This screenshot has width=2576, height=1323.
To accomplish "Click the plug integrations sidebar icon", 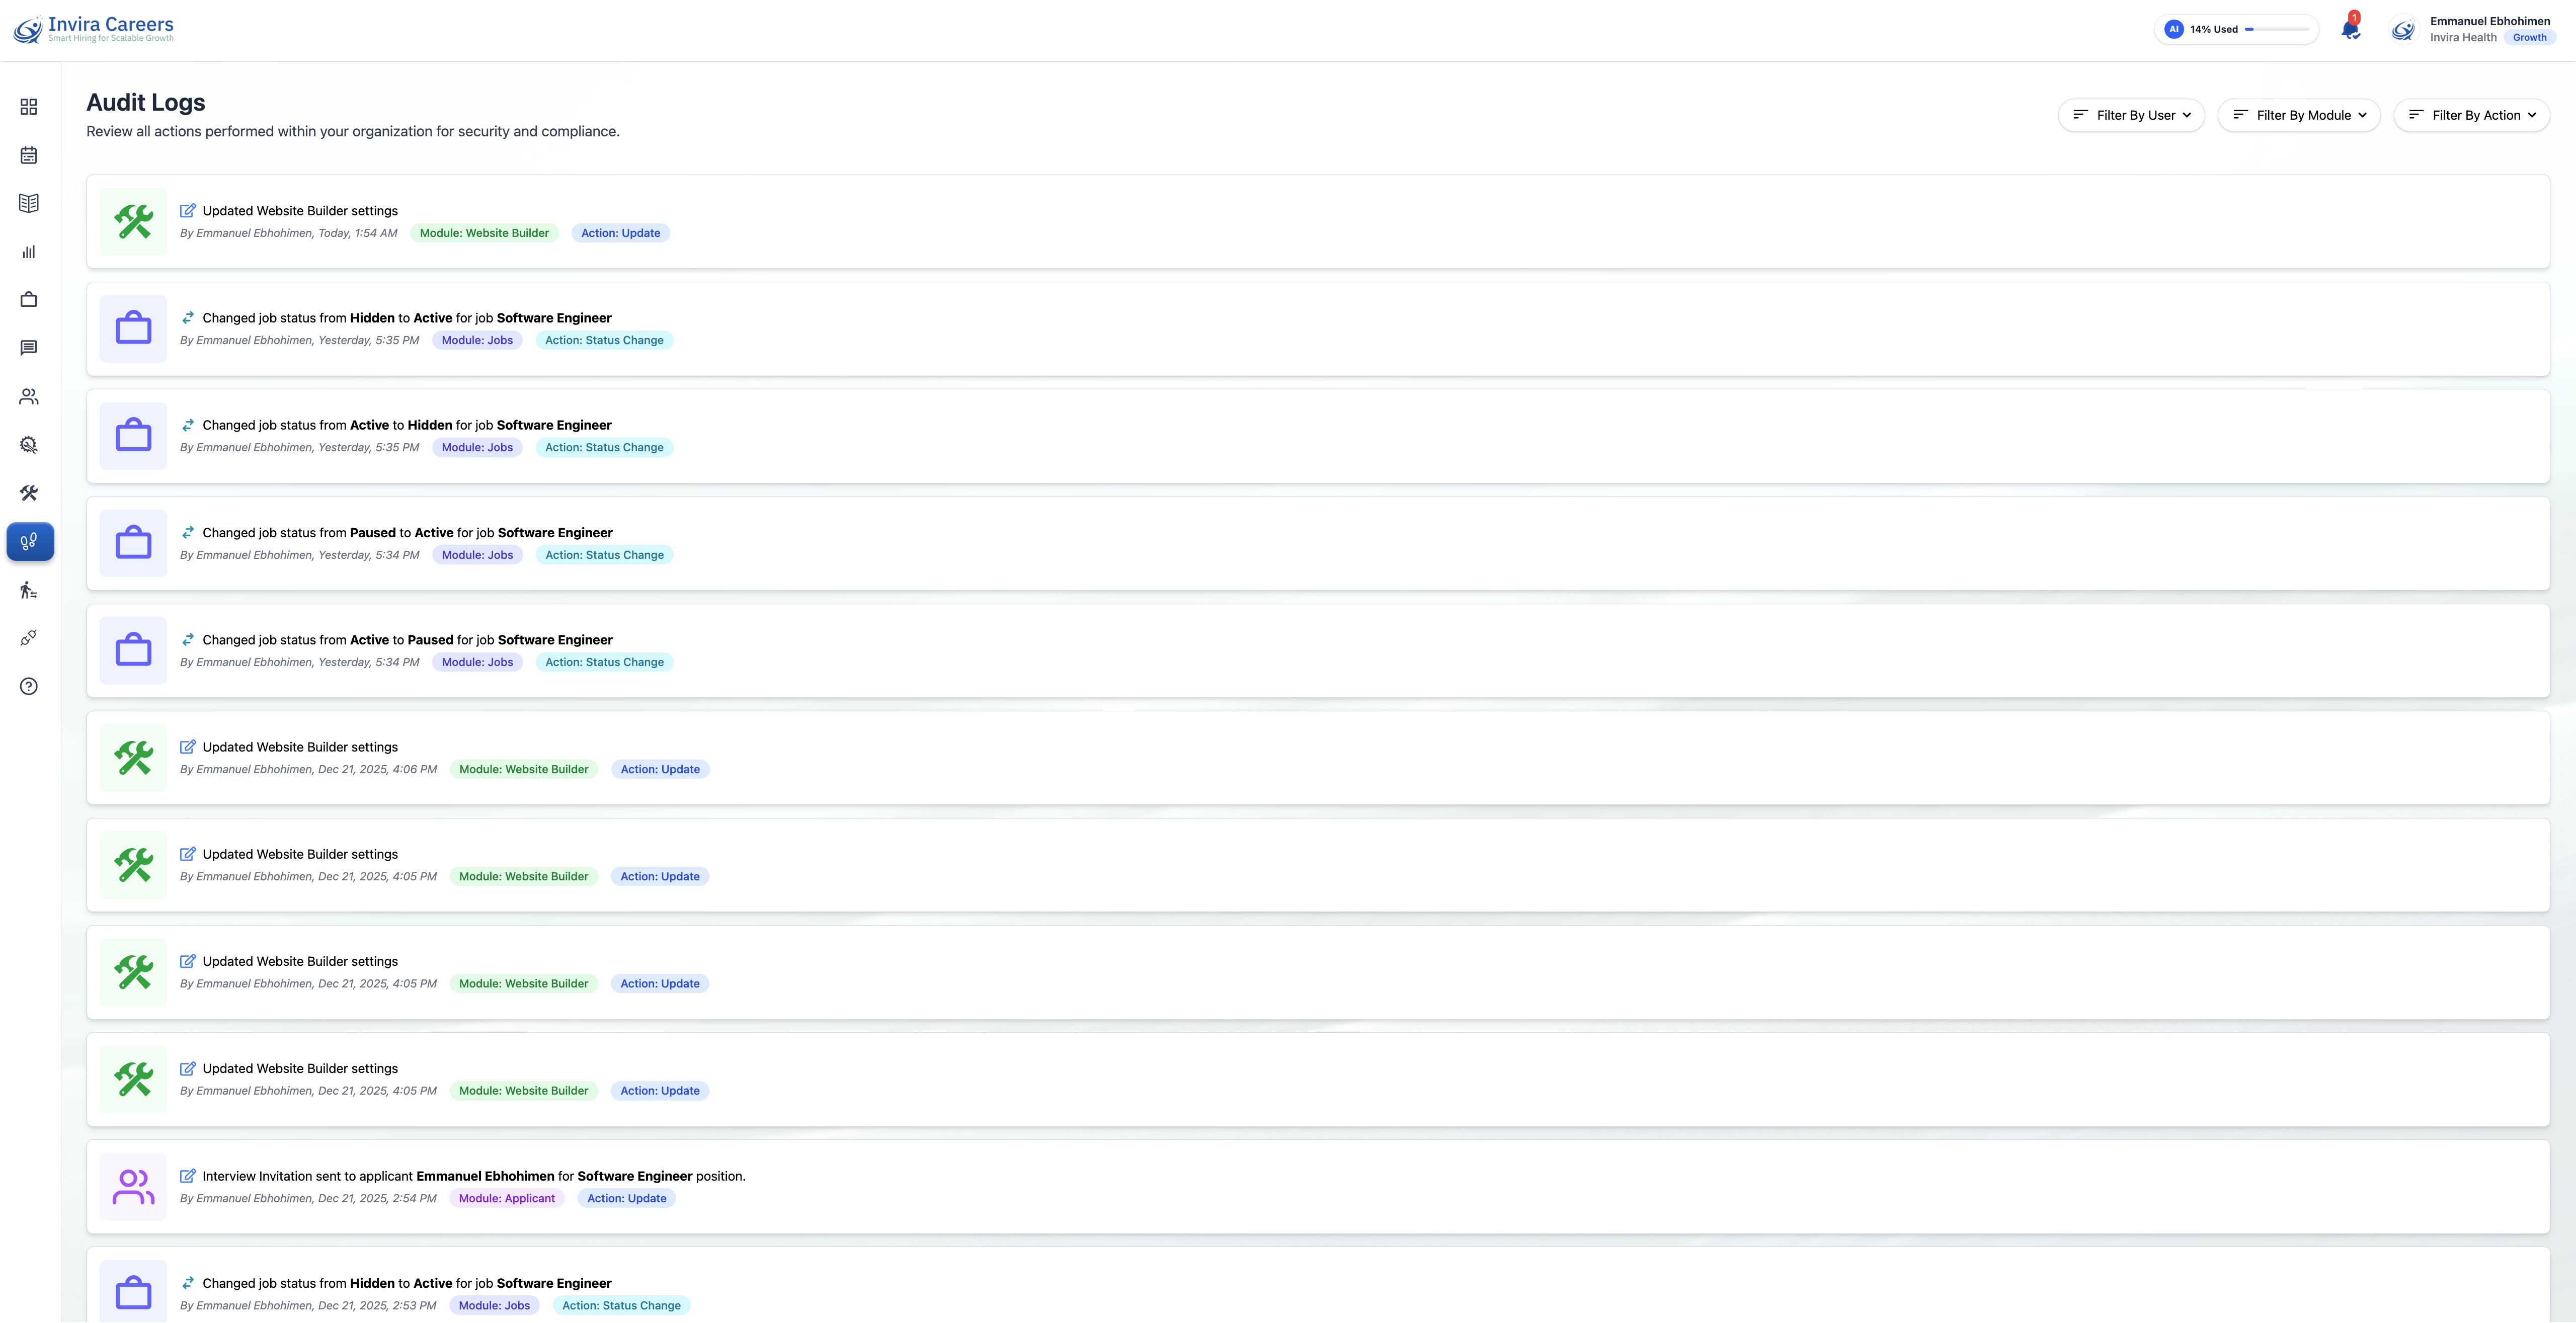I will pos(29,638).
